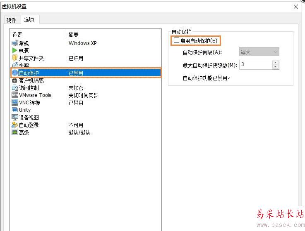Click the VNC 连接 monitor icon
The image size is (305, 231).
point(15,102)
